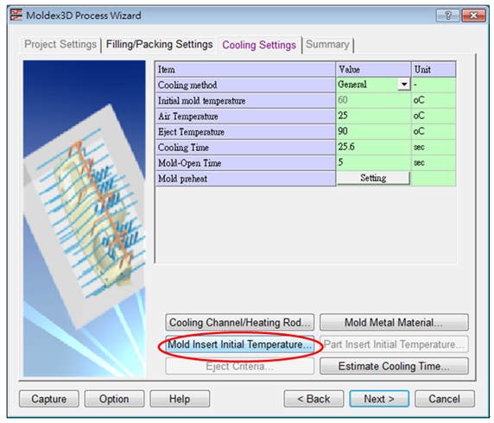Open the Option button
Image resolution: width=494 pixels, height=423 pixels.
(114, 399)
